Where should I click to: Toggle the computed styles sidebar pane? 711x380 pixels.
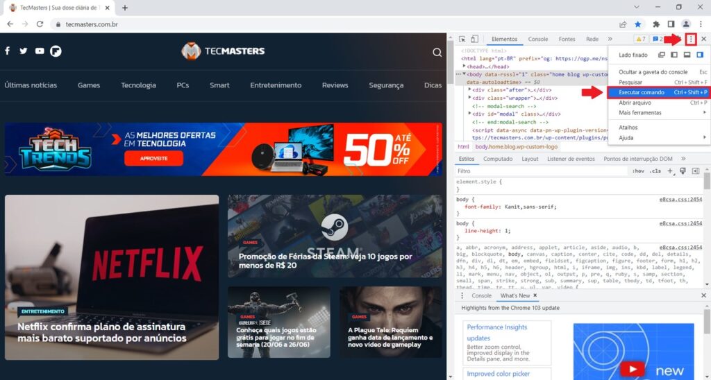click(695, 171)
